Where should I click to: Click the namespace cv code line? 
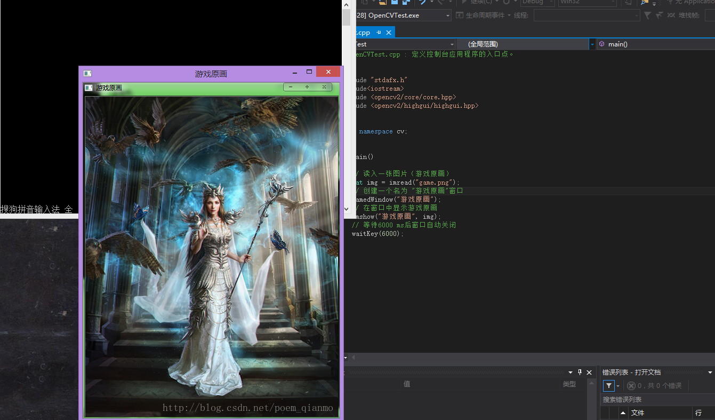(383, 131)
